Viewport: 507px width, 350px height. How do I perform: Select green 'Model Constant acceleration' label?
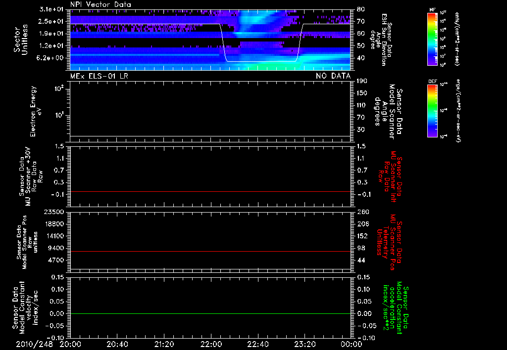pos(396,307)
